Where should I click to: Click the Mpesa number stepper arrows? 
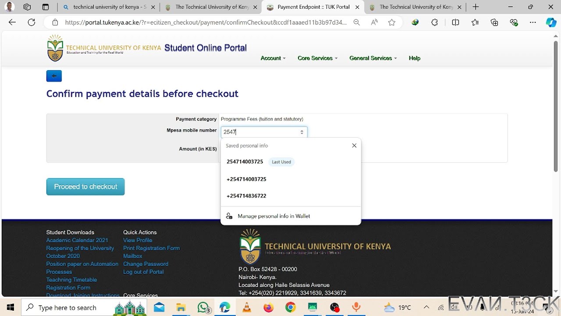click(x=302, y=132)
